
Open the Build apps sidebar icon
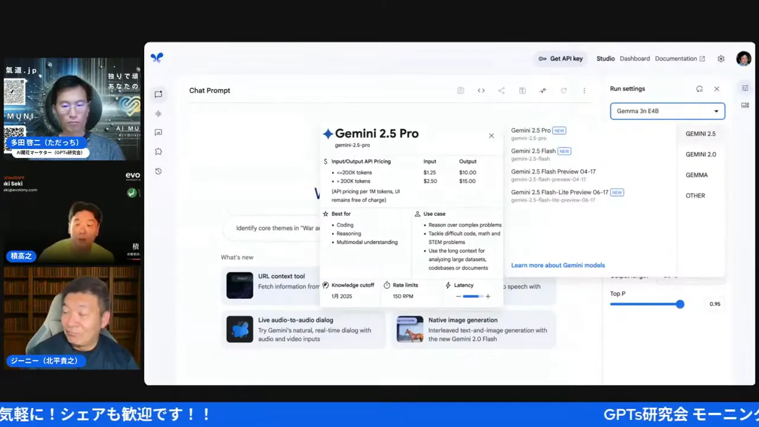pyautogui.click(x=158, y=152)
